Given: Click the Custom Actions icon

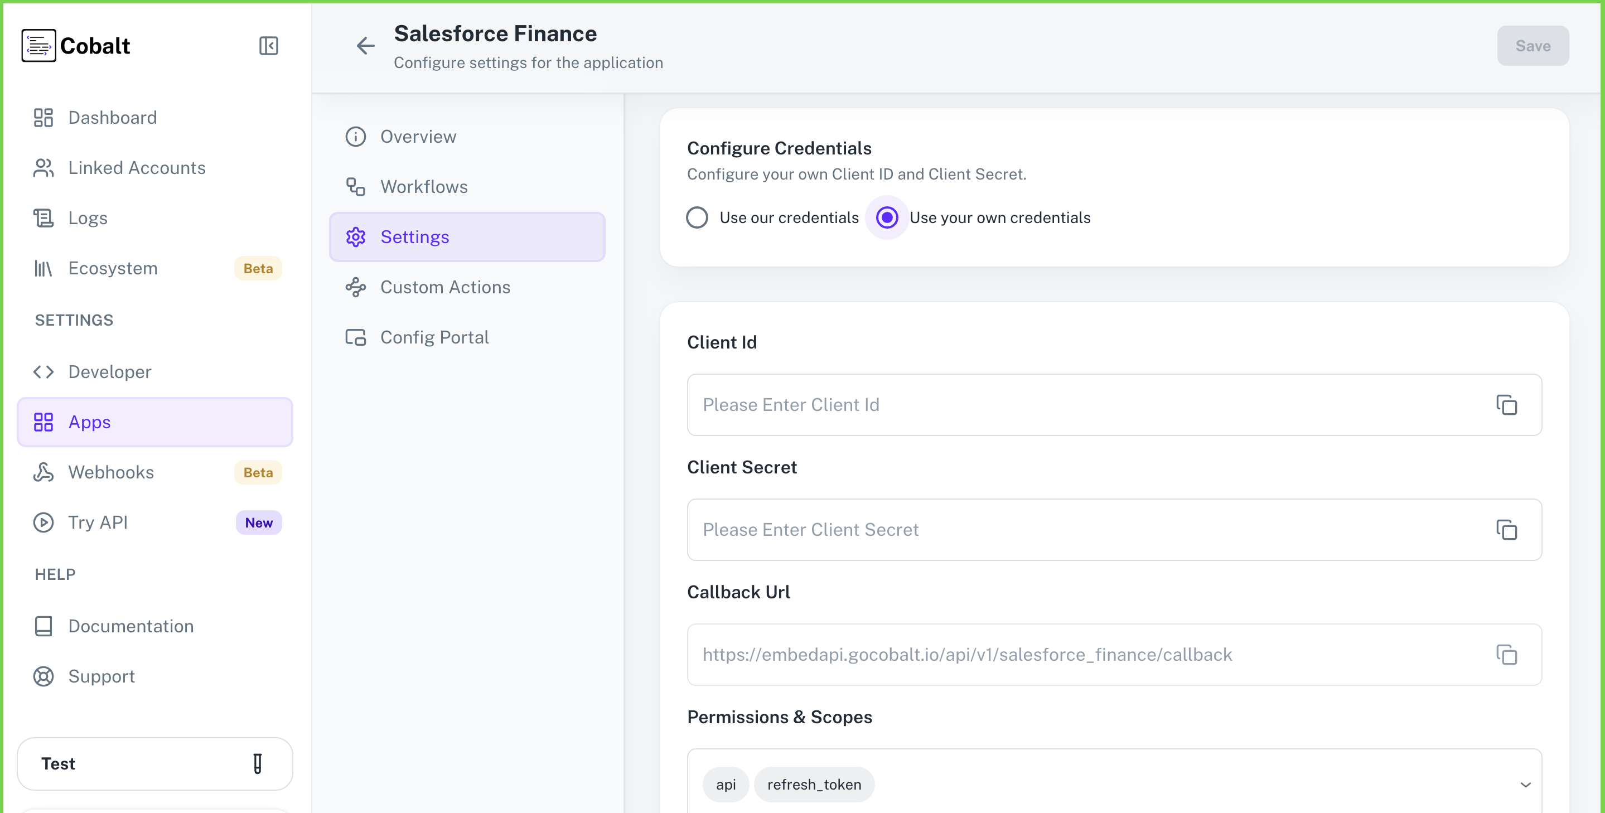Looking at the screenshot, I should [355, 287].
